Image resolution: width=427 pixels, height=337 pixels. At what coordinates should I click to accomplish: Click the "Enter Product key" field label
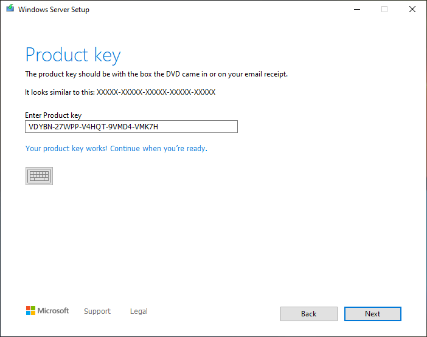pyautogui.click(x=53, y=115)
